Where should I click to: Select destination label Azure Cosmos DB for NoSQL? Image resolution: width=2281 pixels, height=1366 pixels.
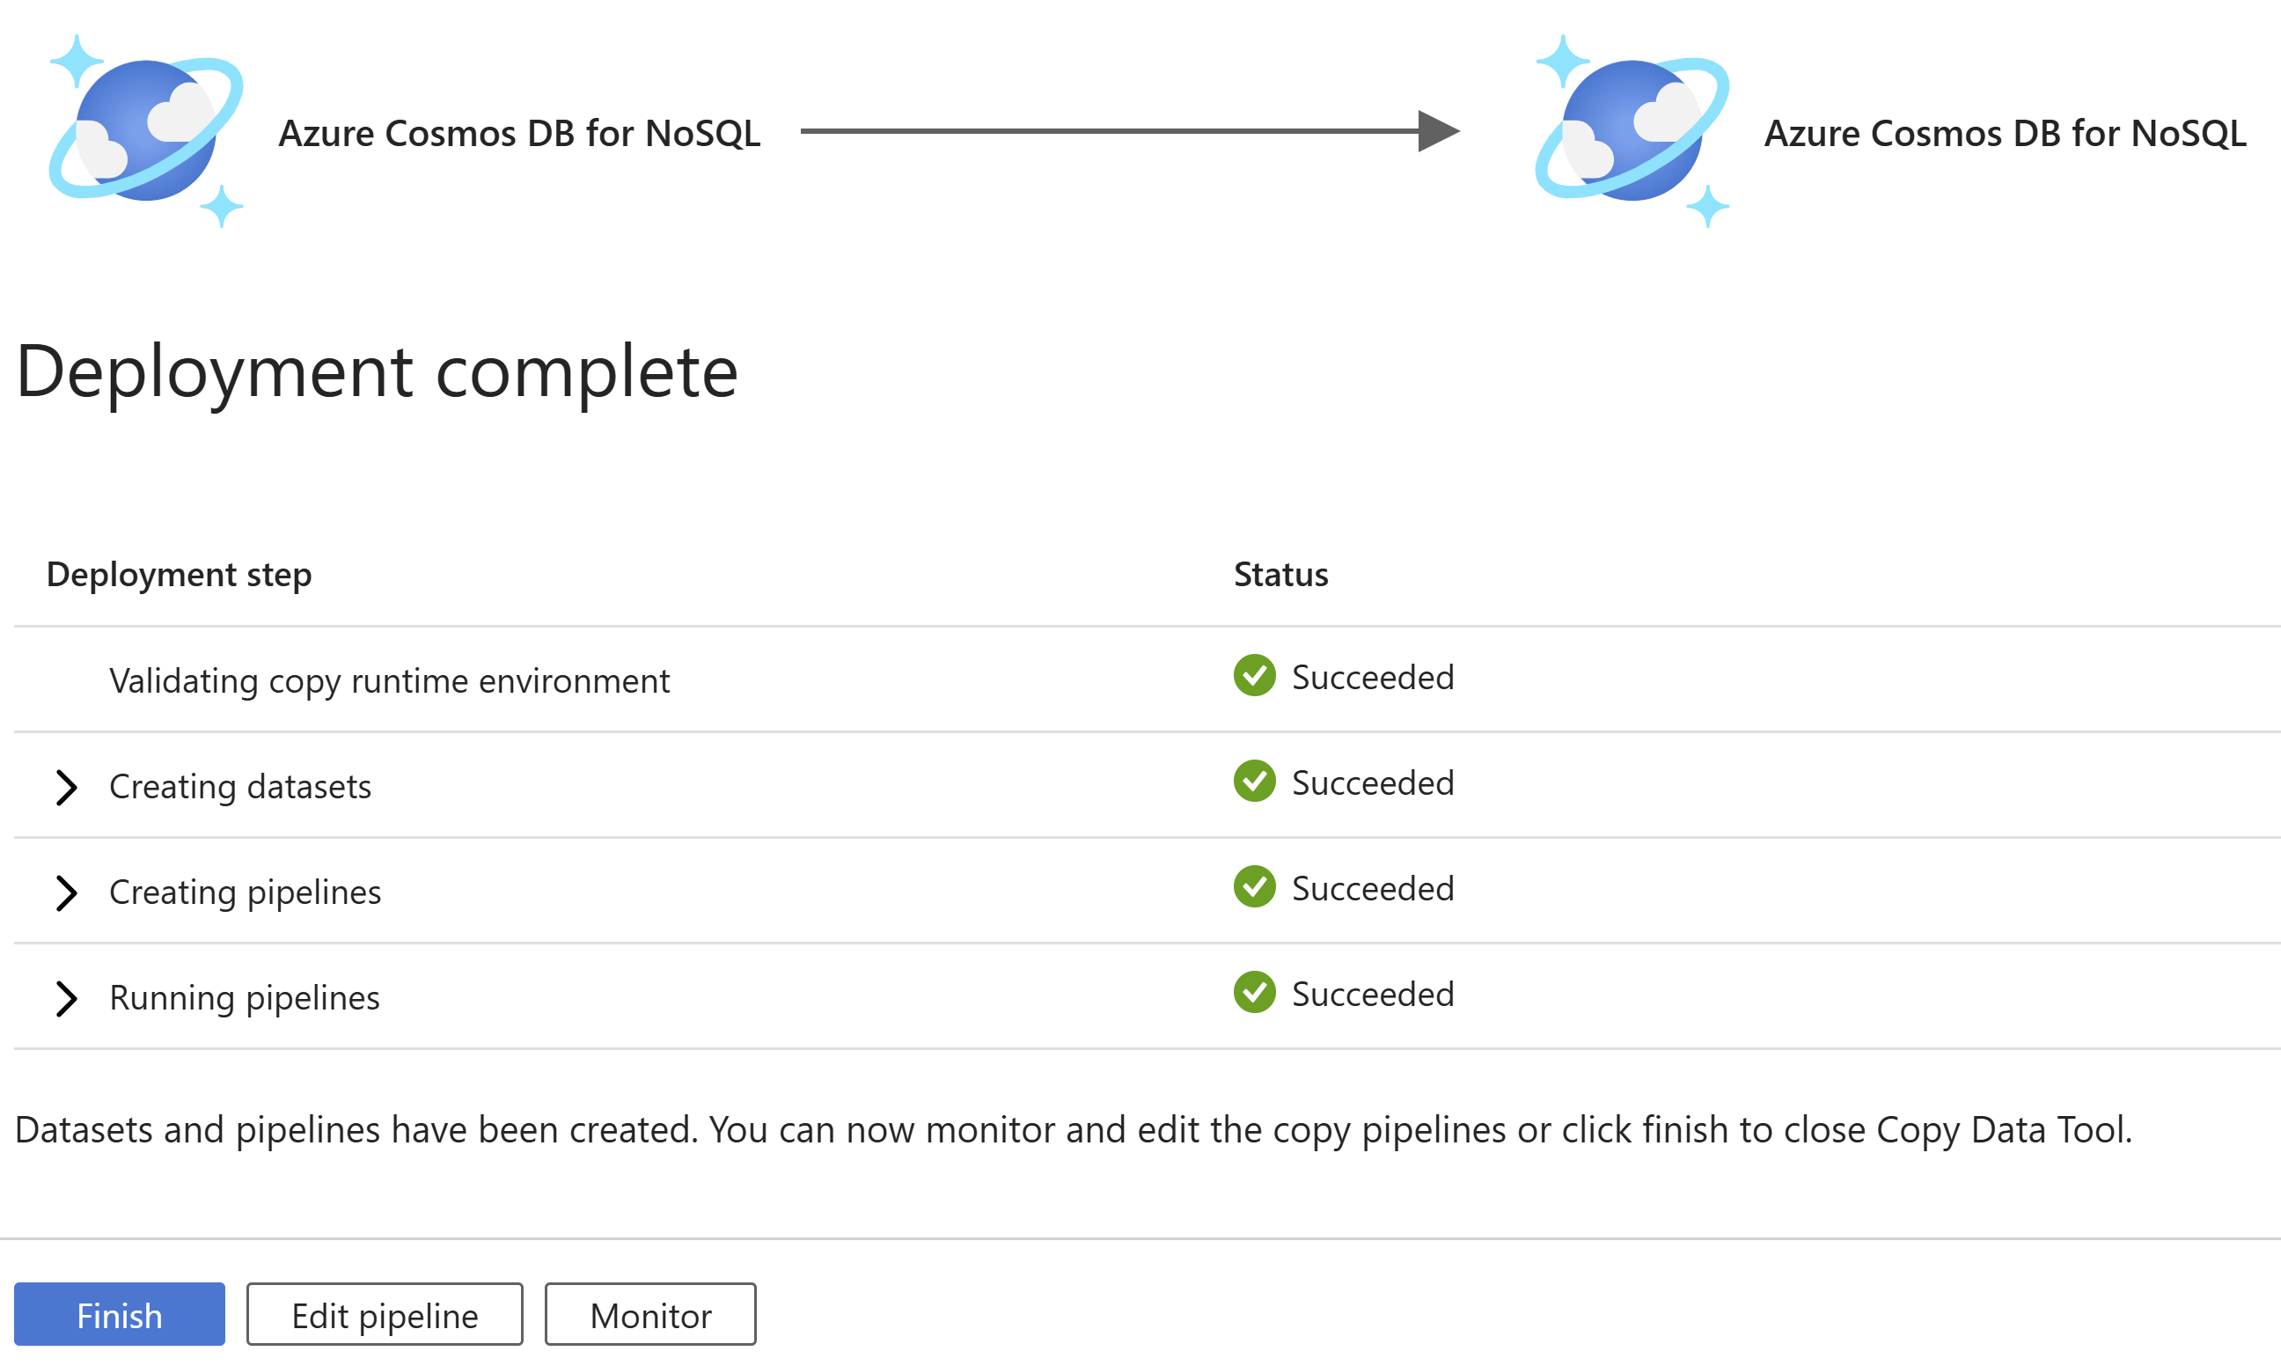pyautogui.click(x=2005, y=134)
